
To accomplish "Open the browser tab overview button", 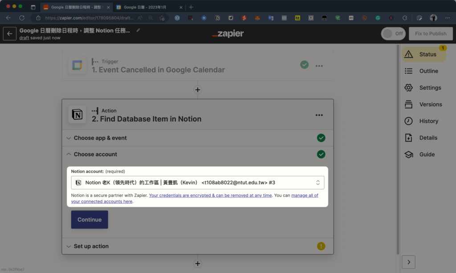I will pos(33,7).
